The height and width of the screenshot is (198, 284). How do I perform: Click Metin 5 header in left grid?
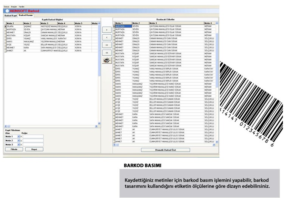[x=83, y=23]
